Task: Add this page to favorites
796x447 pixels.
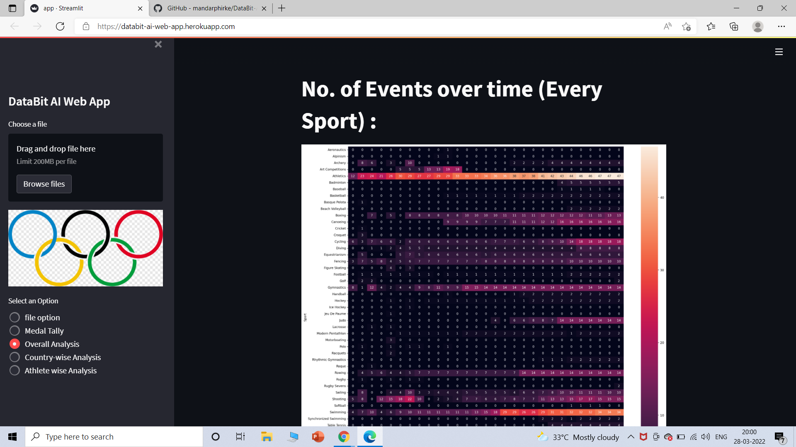Action: coord(686,26)
